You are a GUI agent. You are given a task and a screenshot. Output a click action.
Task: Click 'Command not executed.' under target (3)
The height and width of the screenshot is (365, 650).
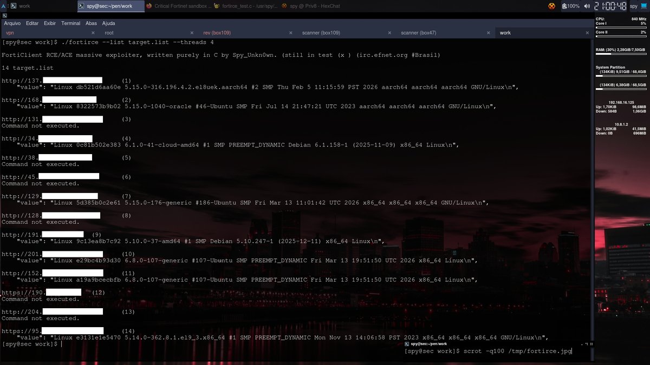tap(41, 125)
